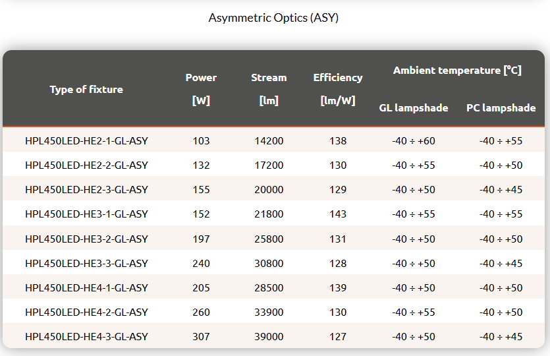Click the 103 power value
Screen dimensions: 550x356
[x=201, y=140]
